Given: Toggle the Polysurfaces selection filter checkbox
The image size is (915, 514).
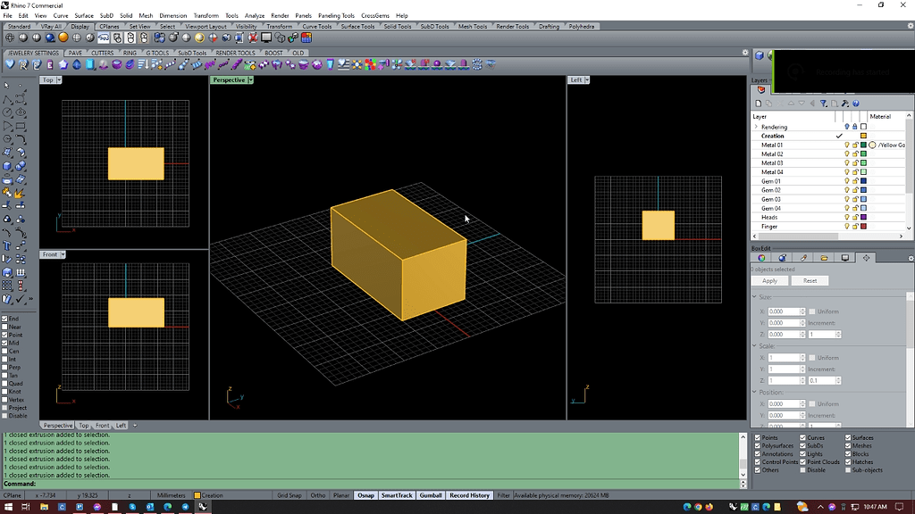Looking at the screenshot, I should pos(759,446).
